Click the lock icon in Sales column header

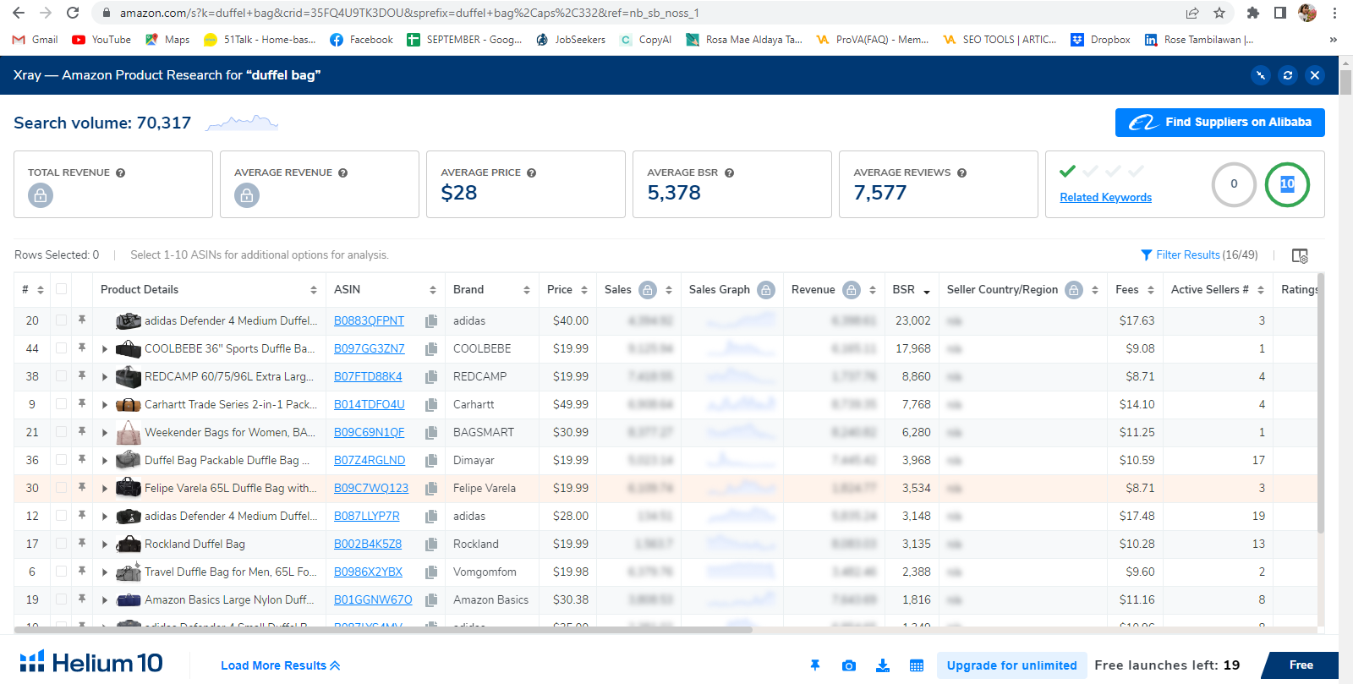click(x=648, y=290)
